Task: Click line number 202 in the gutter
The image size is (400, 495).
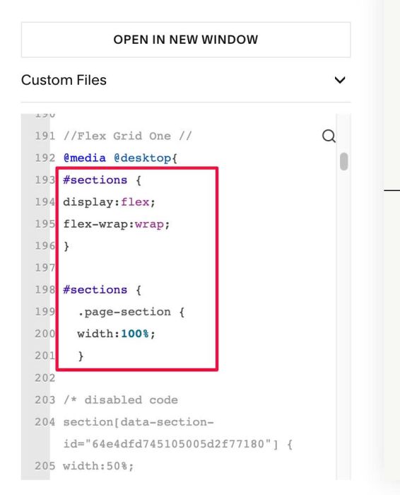Action: tap(45, 378)
